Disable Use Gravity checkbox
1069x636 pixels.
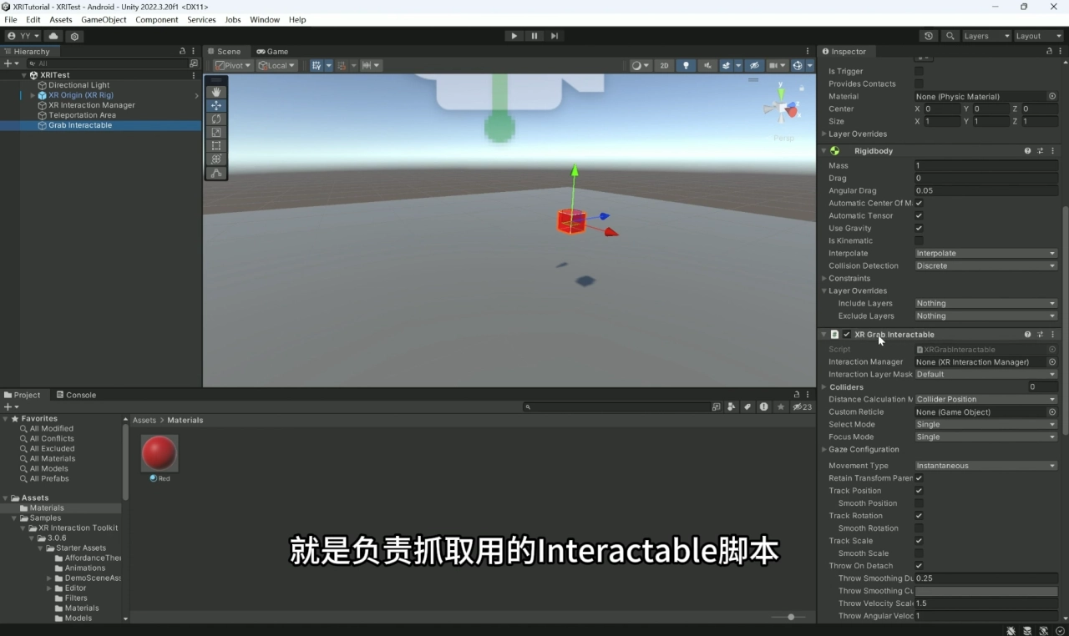point(919,228)
